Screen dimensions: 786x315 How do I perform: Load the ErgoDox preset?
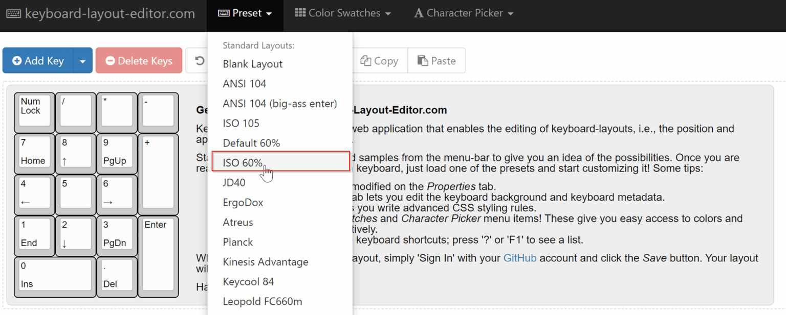(x=280, y=203)
